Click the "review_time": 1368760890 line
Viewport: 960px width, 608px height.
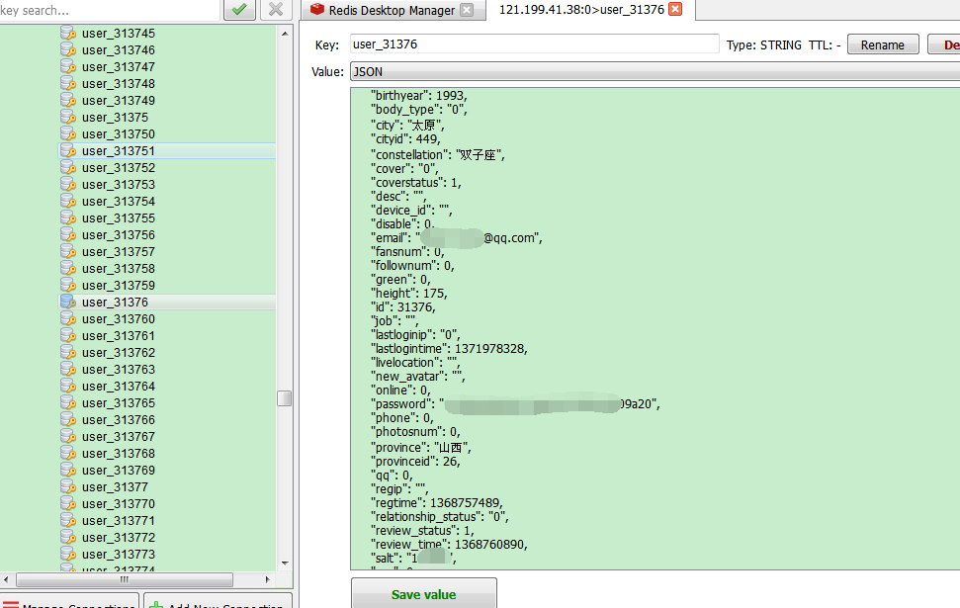click(x=450, y=545)
